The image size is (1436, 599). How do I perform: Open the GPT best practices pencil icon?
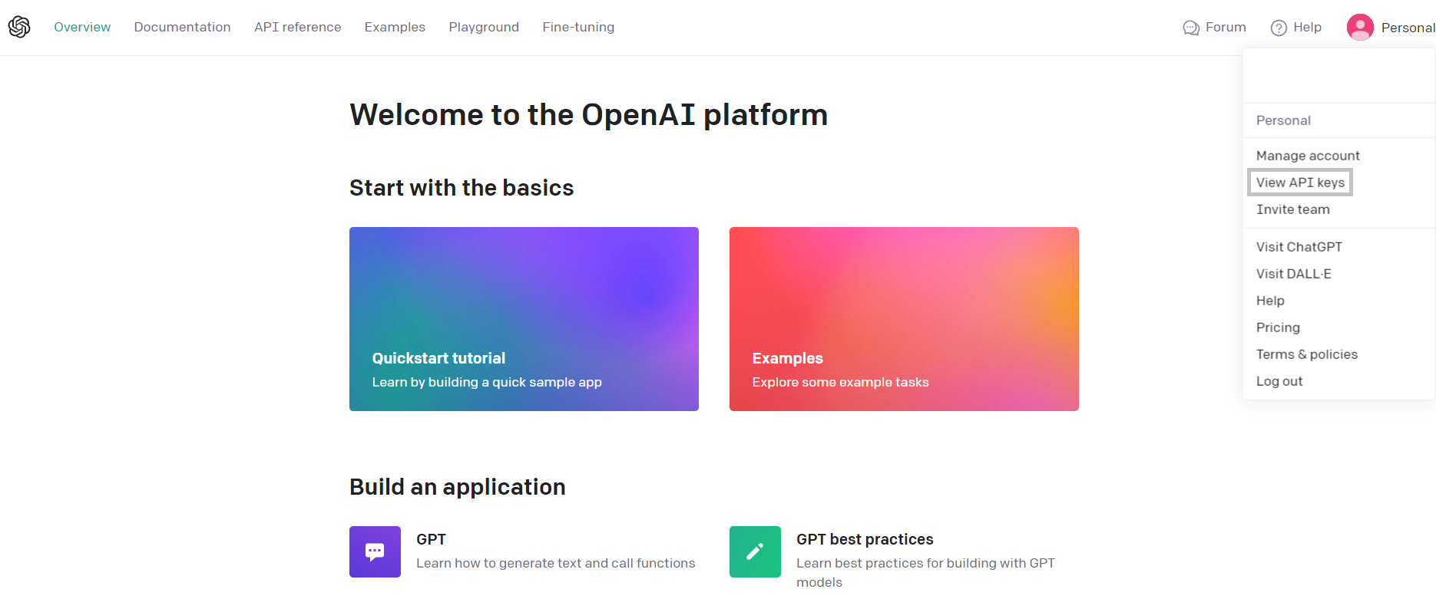tap(755, 551)
